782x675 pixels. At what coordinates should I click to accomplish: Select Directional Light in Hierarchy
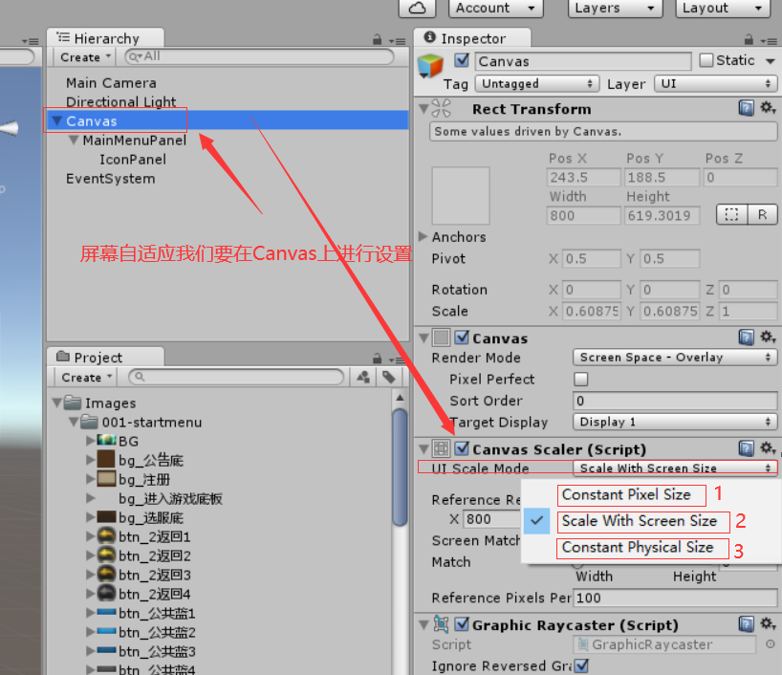tap(121, 101)
